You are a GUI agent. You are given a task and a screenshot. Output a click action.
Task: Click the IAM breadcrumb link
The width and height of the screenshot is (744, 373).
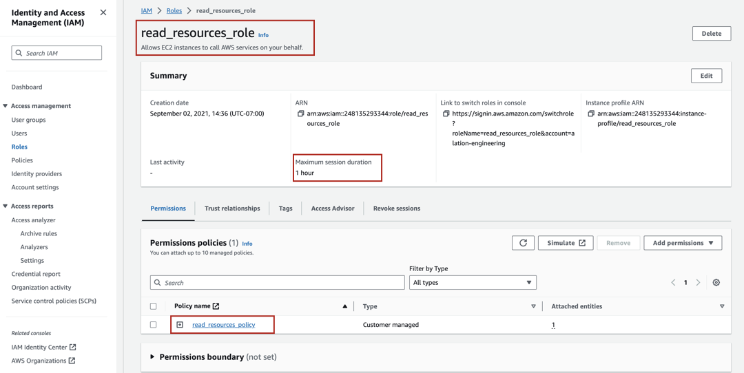[x=147, y=10]
